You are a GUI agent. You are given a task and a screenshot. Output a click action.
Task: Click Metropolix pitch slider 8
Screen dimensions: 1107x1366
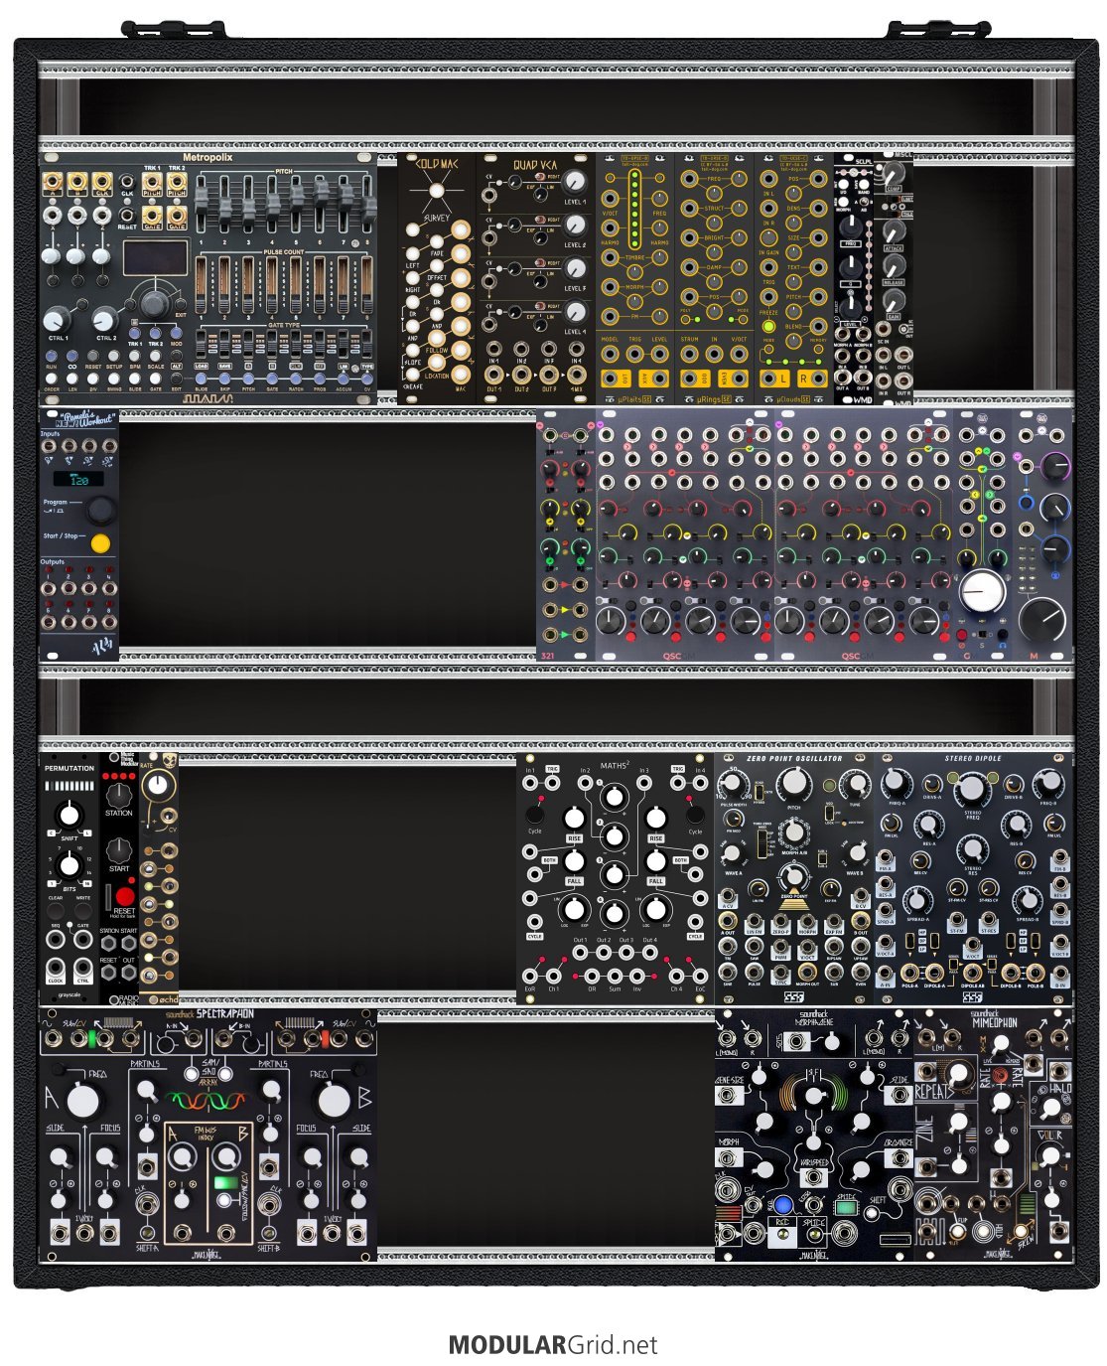pyautogui.click(x=367, y=209)
